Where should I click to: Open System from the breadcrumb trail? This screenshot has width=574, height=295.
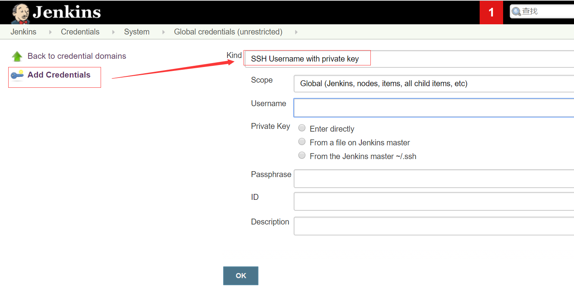(x=137, y=32)
